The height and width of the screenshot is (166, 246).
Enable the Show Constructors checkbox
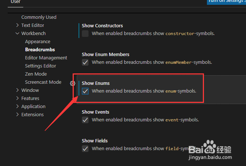tap(85, 34)
